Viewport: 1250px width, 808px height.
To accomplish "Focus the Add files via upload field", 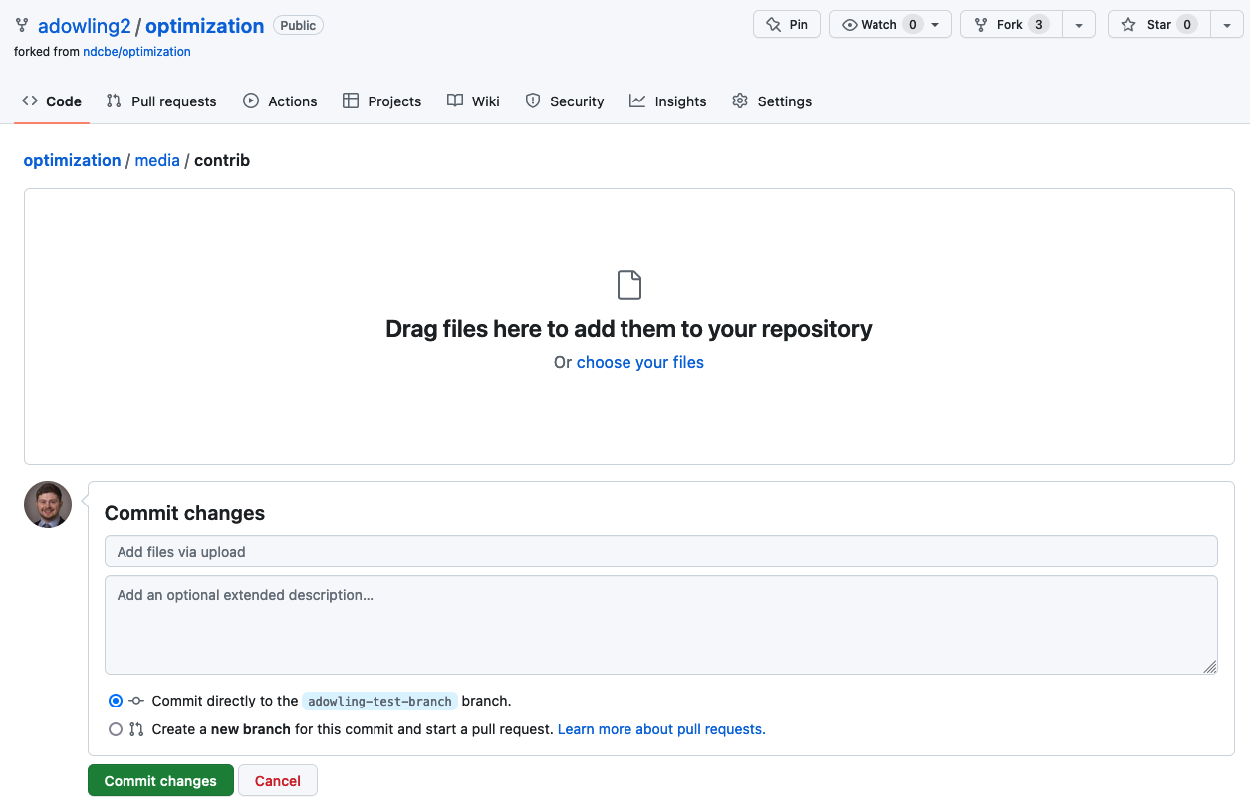I will click(661, 551).
